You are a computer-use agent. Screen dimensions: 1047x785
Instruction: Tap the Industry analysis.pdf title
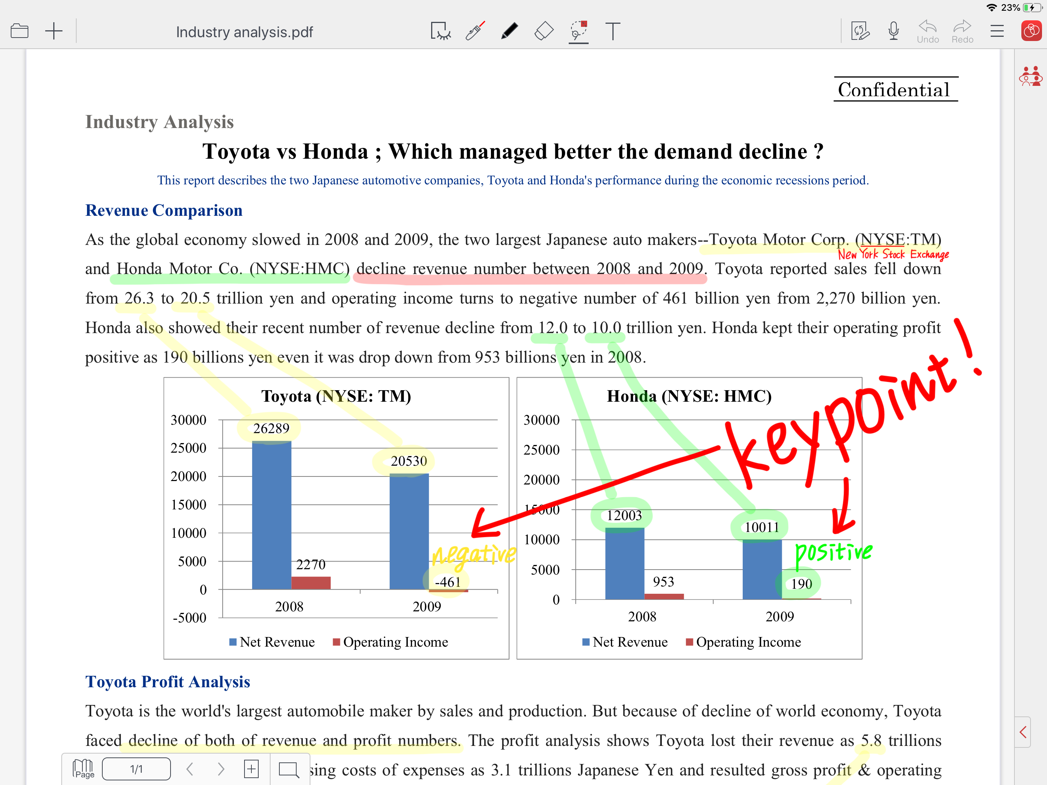point(244,32)
